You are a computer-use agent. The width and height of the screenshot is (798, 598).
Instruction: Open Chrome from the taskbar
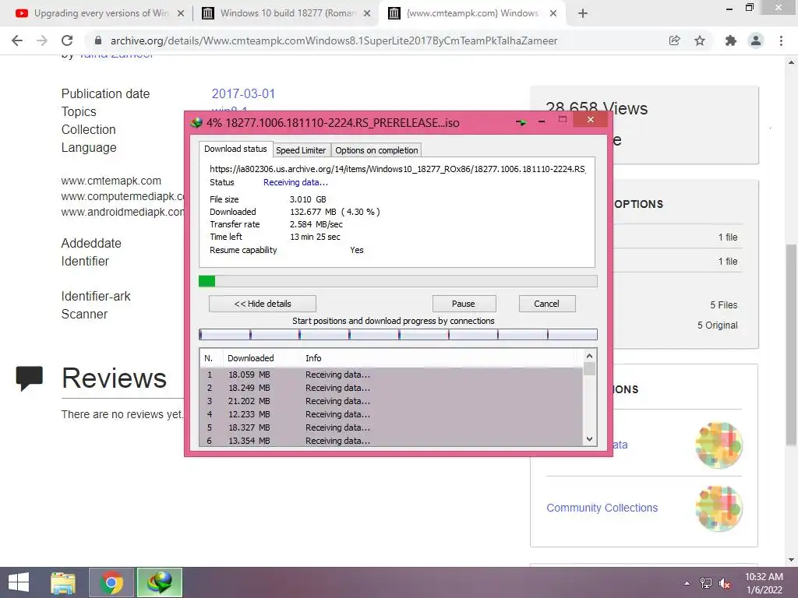[x=111, y=582]
